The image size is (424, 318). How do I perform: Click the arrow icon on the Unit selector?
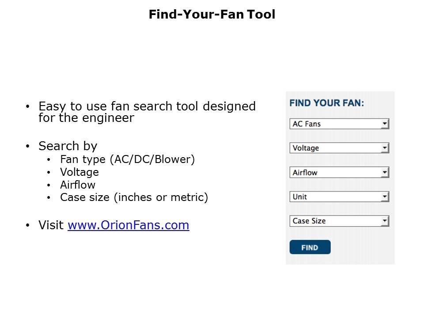(x=385, y=197)
